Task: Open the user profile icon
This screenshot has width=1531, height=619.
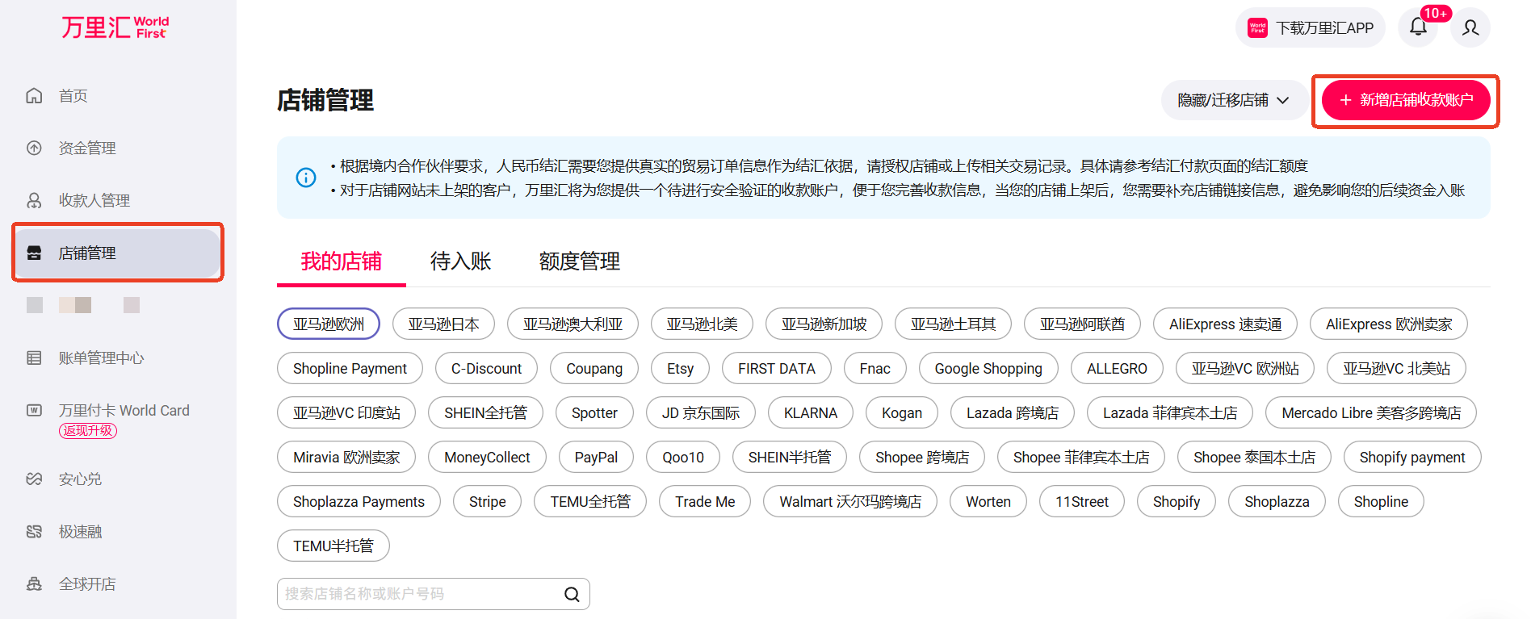Action: [1470, 27]
